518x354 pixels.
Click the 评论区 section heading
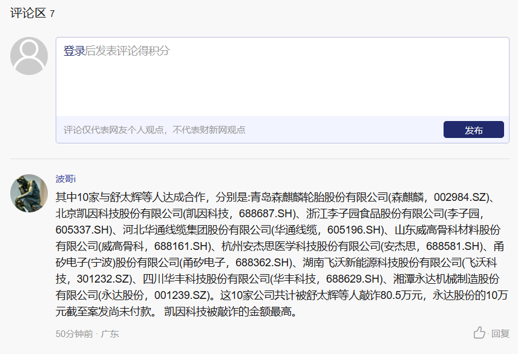[28, 13]
